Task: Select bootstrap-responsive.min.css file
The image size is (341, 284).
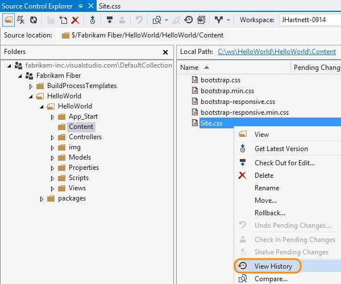Action: coord(244,112)
